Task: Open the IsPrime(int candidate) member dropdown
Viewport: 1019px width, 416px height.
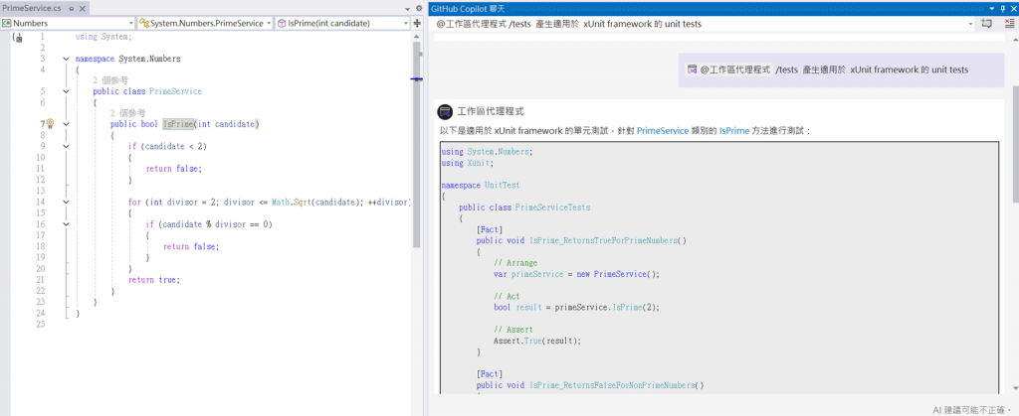Action: point(342,23)
